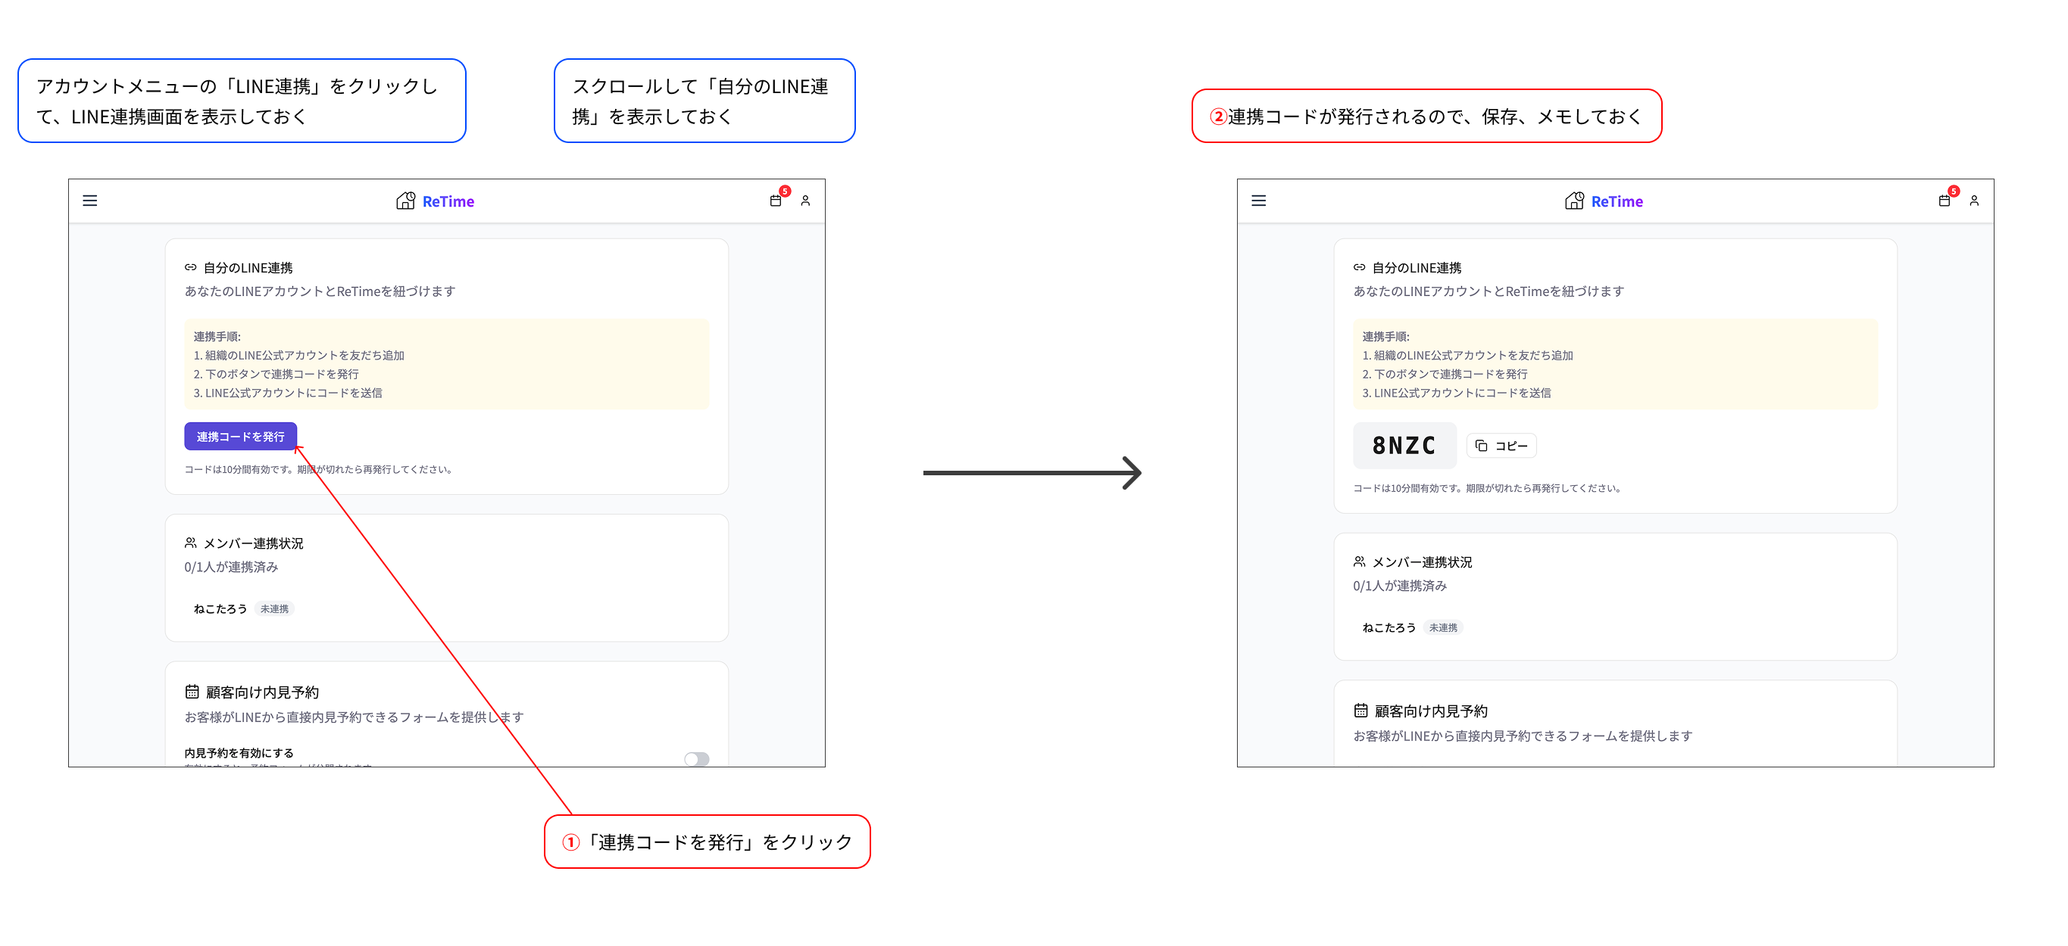Click the members icon beside メンバー連携状況 in right screen
2068x946 pixels.
coord(1359,561)
